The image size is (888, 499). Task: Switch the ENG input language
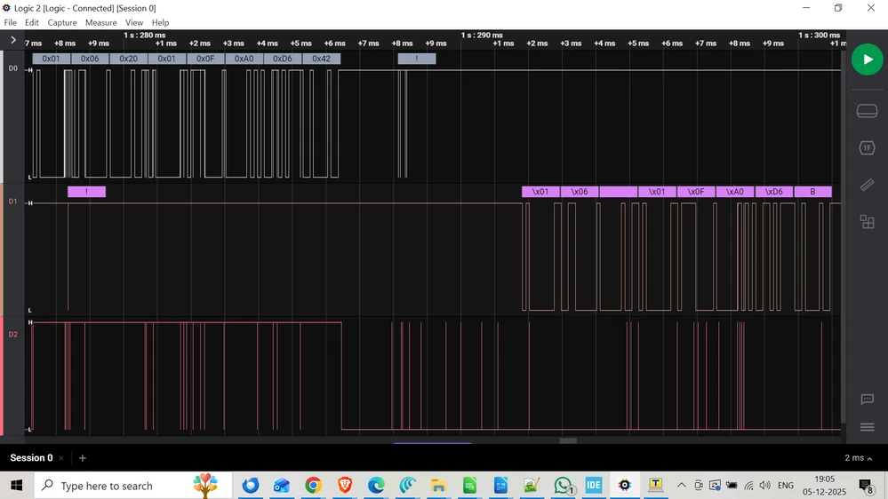[786, 486]
